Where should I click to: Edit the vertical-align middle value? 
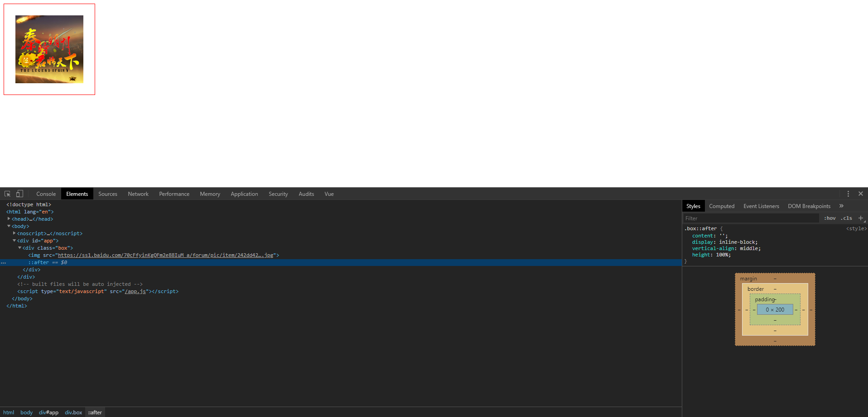[x=749, y=248]
